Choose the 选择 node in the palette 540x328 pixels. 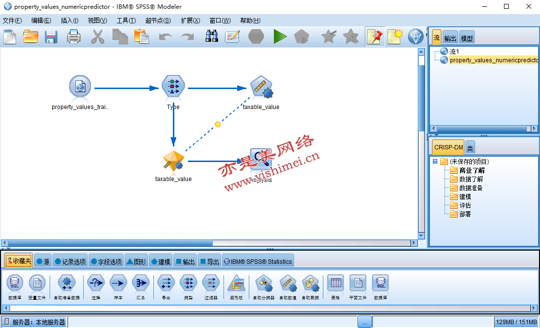pyautogui.click(x=96, y=287)
